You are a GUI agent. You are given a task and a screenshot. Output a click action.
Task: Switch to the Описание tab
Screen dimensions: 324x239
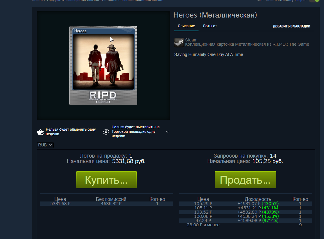(x=186, y=26)
